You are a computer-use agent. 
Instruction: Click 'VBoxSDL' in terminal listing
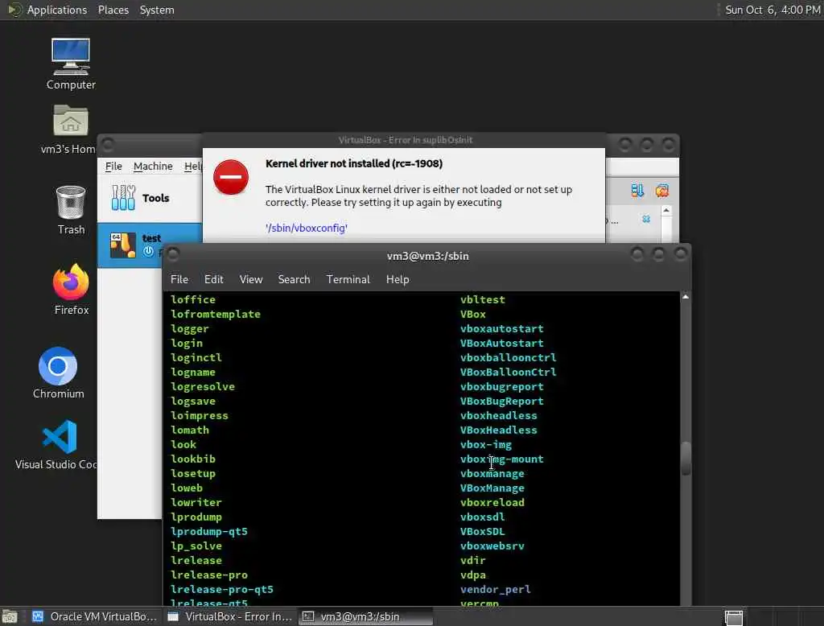point(482,531)
